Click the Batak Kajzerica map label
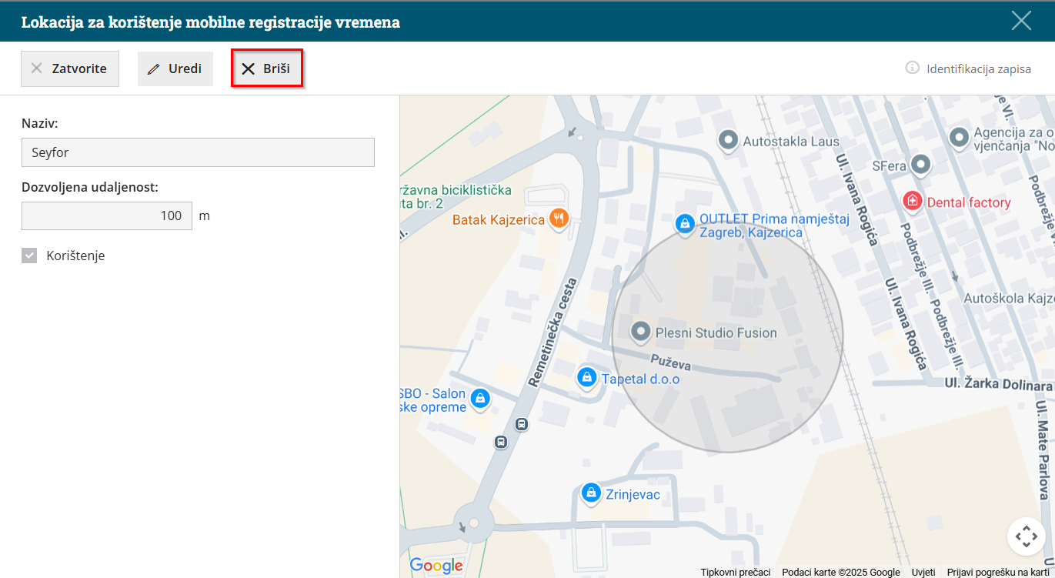Image resolution: width=1055 pixels, height=578 pixels. coord(499,220)
